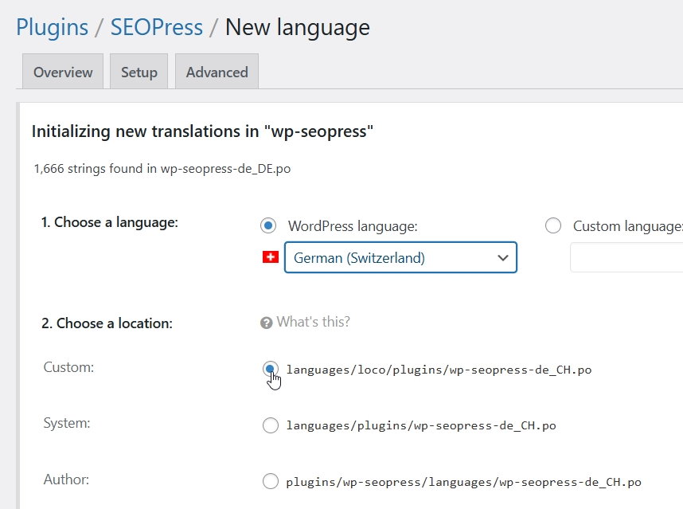Navigate to Plugins breadcrumb link
Image resolution: width=683 pixels, height=509 pixels.
click(x=52, y=28)
